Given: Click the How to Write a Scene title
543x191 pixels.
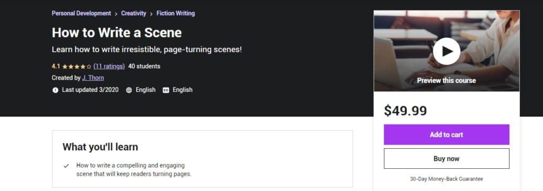Looking at the screenshot, I should tap(117, 33).
